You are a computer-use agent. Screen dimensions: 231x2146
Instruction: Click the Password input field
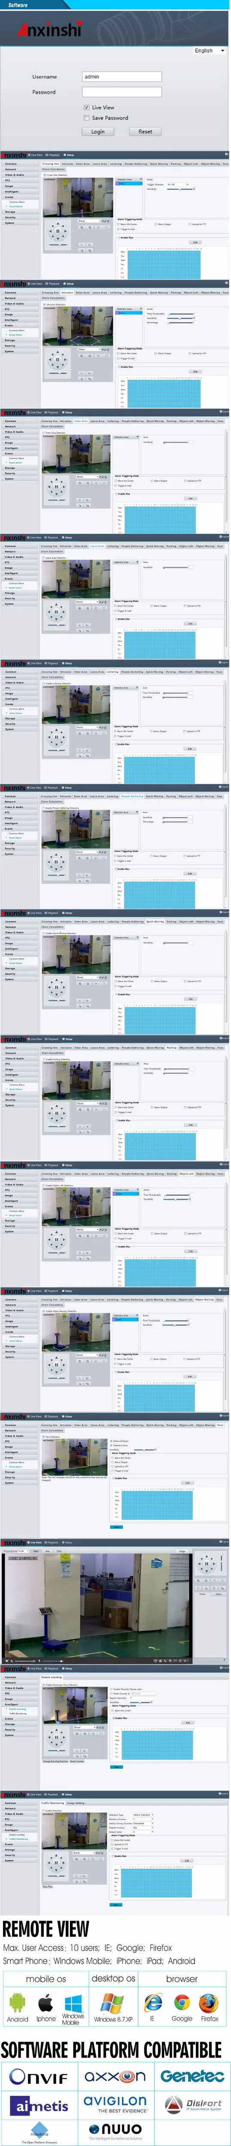(121, 92)
